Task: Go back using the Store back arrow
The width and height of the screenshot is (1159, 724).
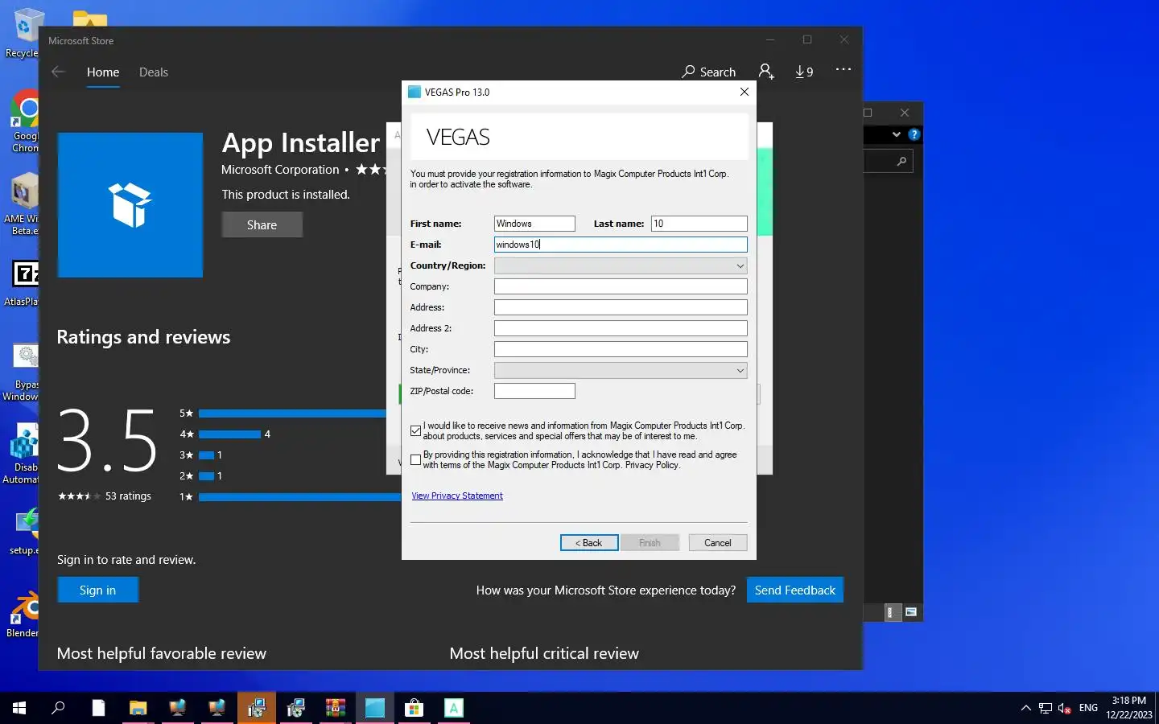Action: (58, 72)
